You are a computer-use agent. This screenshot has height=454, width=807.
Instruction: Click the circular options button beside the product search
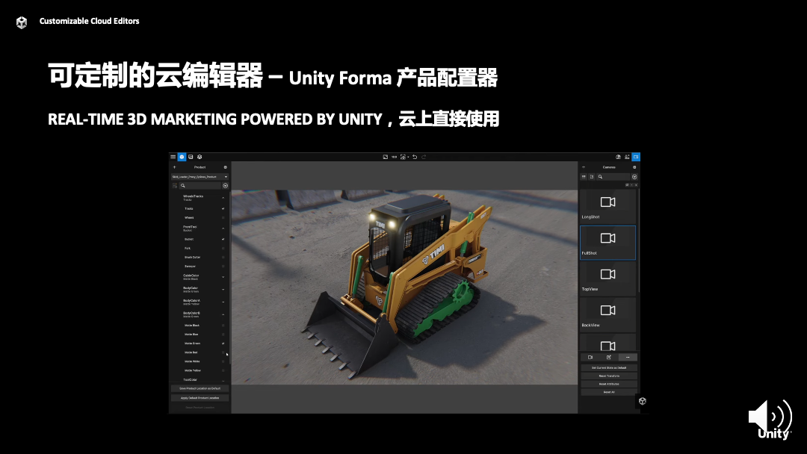coord(225,186)
